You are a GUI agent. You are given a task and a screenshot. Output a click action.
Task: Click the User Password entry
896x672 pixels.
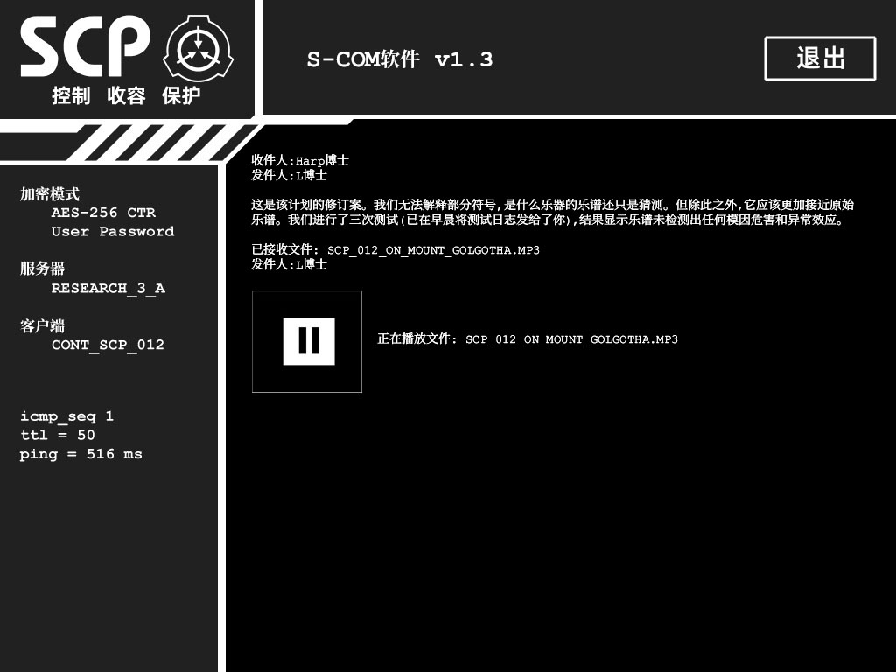click(x=113, y=231)
